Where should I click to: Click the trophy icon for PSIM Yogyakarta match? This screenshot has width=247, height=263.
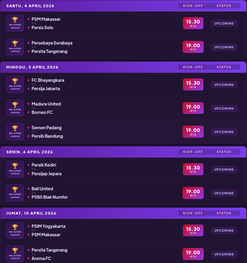pos(15,230)
